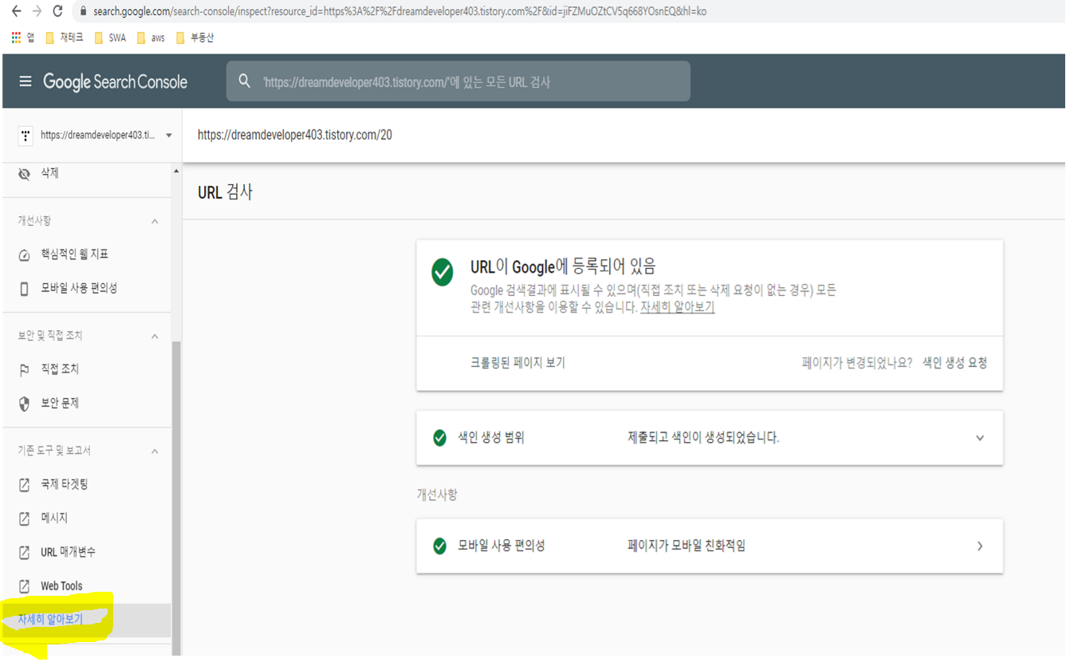Screen dimensions: 1066x666
Task: Click the 핵심적인 웹 지표 gauge icon
Action: [24, 254]
